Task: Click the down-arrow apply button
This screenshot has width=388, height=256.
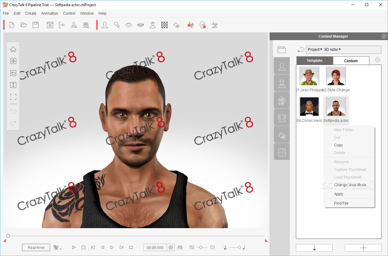Action: [x=314, y=248]
